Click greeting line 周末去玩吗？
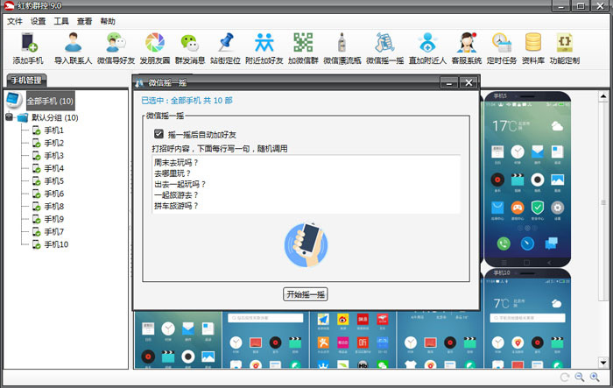This screenshot has width=613, height=388. [176, 162]
